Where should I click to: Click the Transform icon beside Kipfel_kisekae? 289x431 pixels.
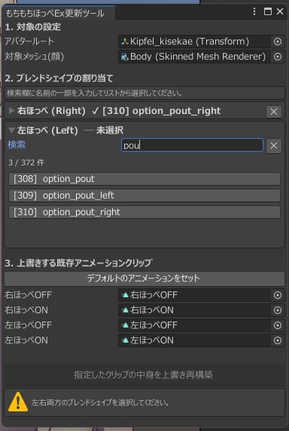click(x=125, y=42)
